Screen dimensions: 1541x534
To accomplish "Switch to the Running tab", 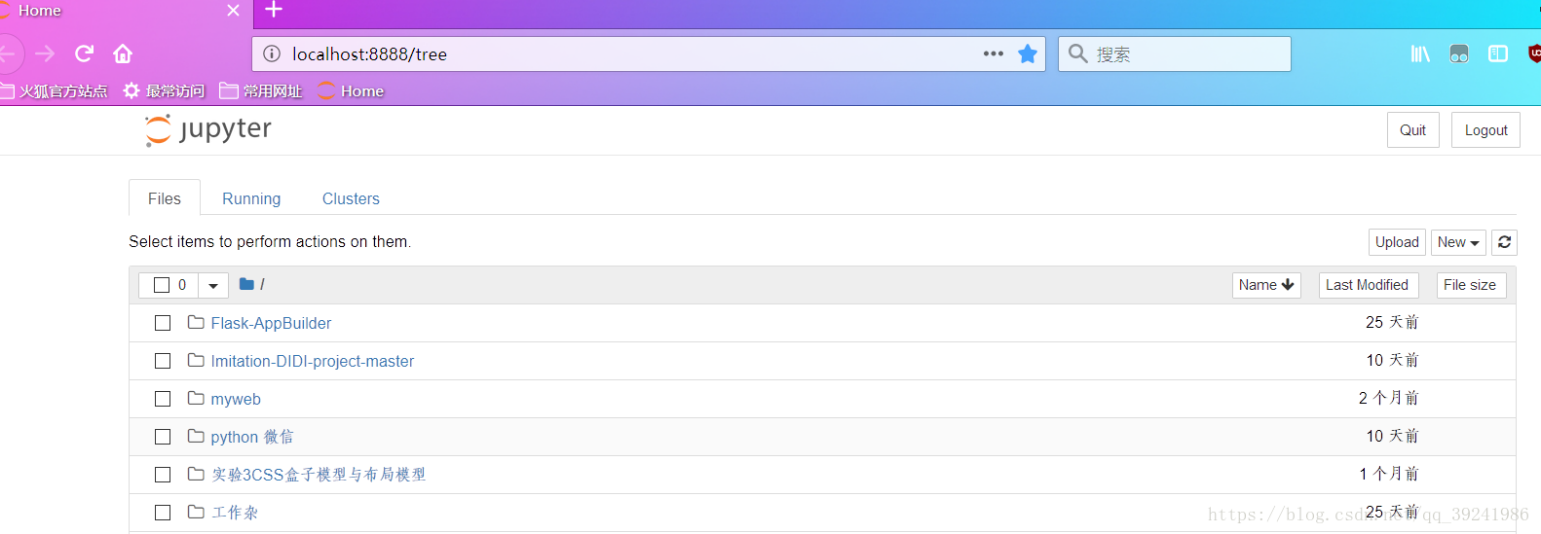I will (x=251, y=198).
